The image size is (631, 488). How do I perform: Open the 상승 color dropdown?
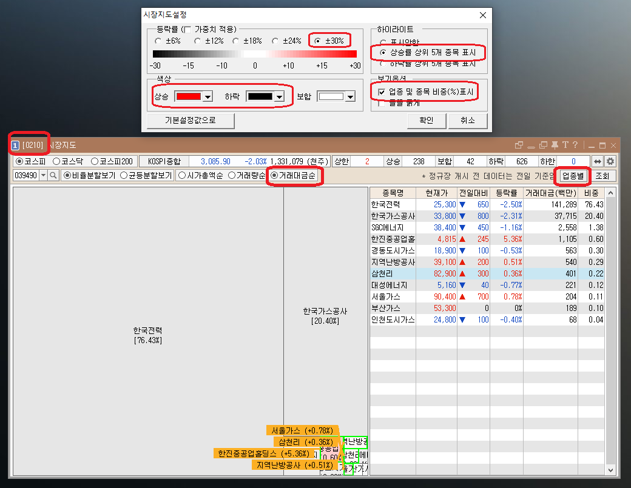[x=208, y=96]
